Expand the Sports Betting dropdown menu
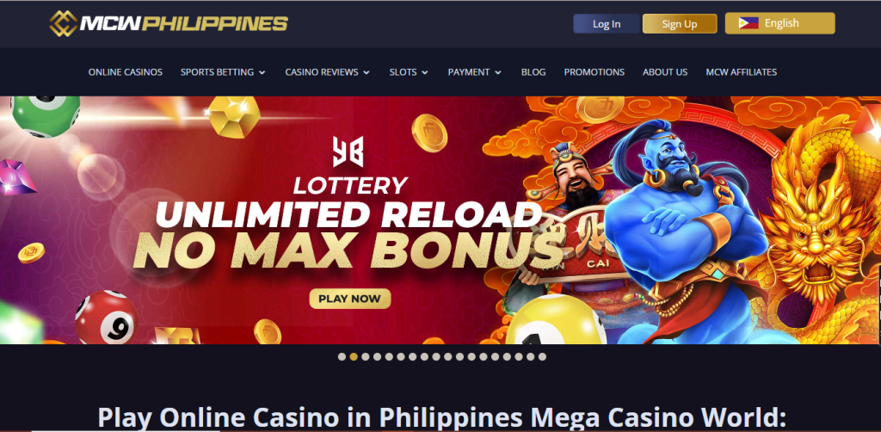The image size is (881, 432). click(x=223, y=72)
